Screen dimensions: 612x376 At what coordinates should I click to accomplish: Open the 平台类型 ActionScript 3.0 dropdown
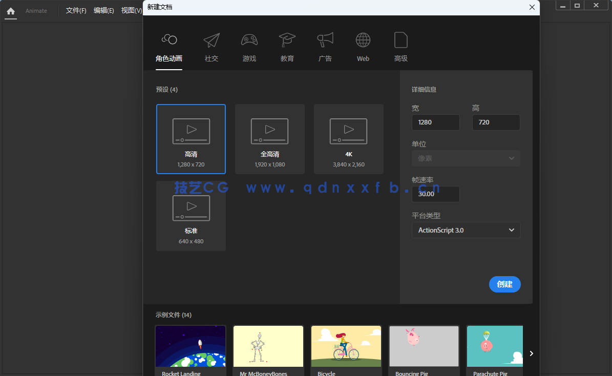click(x=466, y=230)
